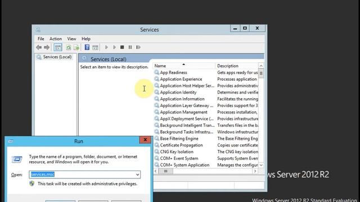Click gear icon beside Base Filtering Engine
360x202 pixels.
[x=156, y=139]
